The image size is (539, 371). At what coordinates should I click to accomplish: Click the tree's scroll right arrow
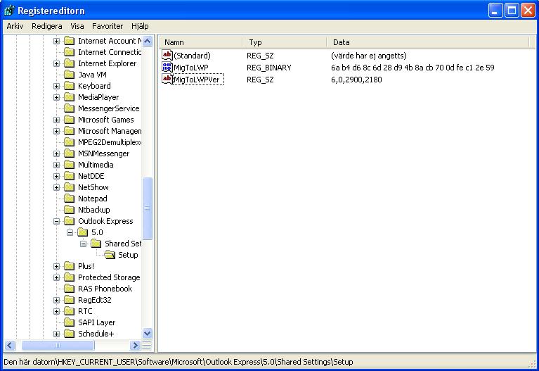(135, 345)
